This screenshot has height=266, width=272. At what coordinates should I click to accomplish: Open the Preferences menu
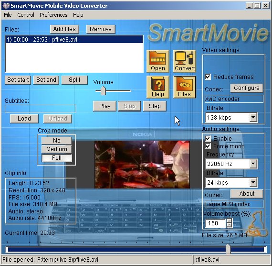(x=53, y=15)
